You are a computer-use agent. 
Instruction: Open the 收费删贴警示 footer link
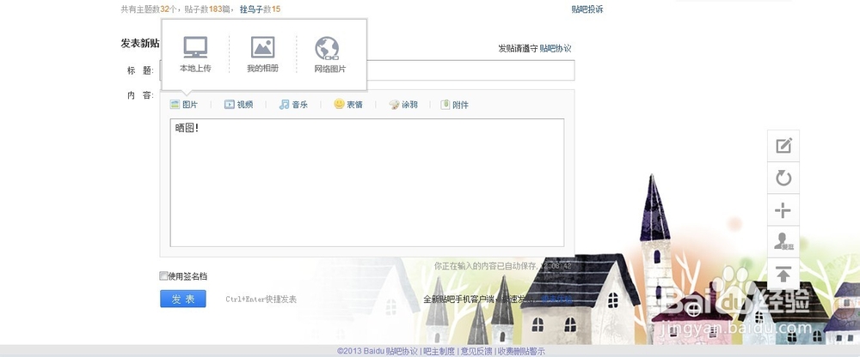[x=522, y=352]
